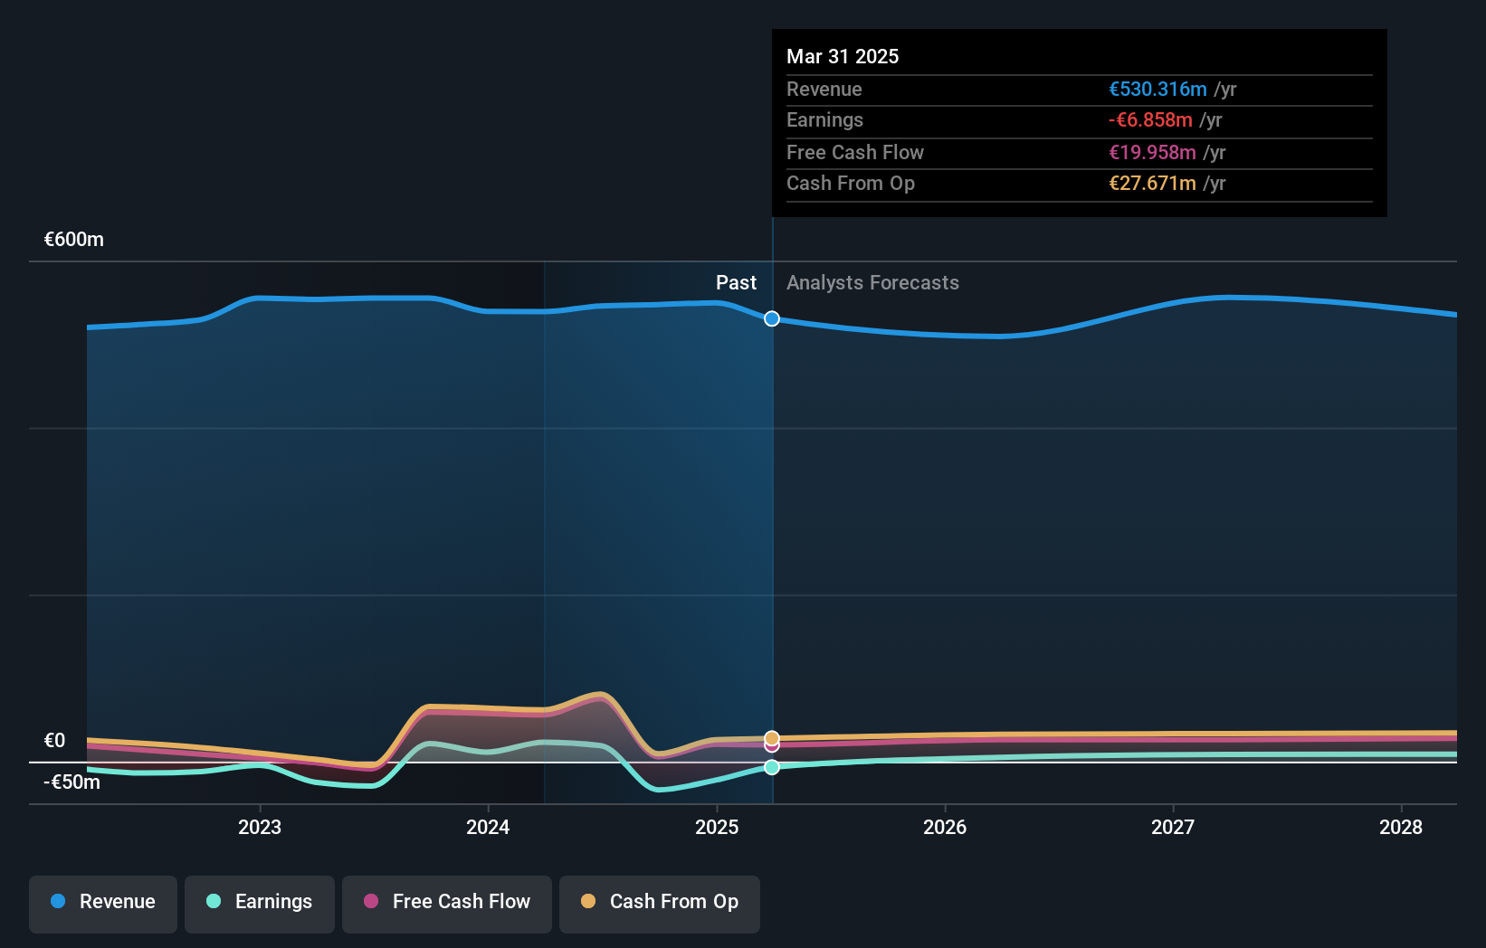Click the orange Cash From Op dot icon

click(x=589, y=902)
